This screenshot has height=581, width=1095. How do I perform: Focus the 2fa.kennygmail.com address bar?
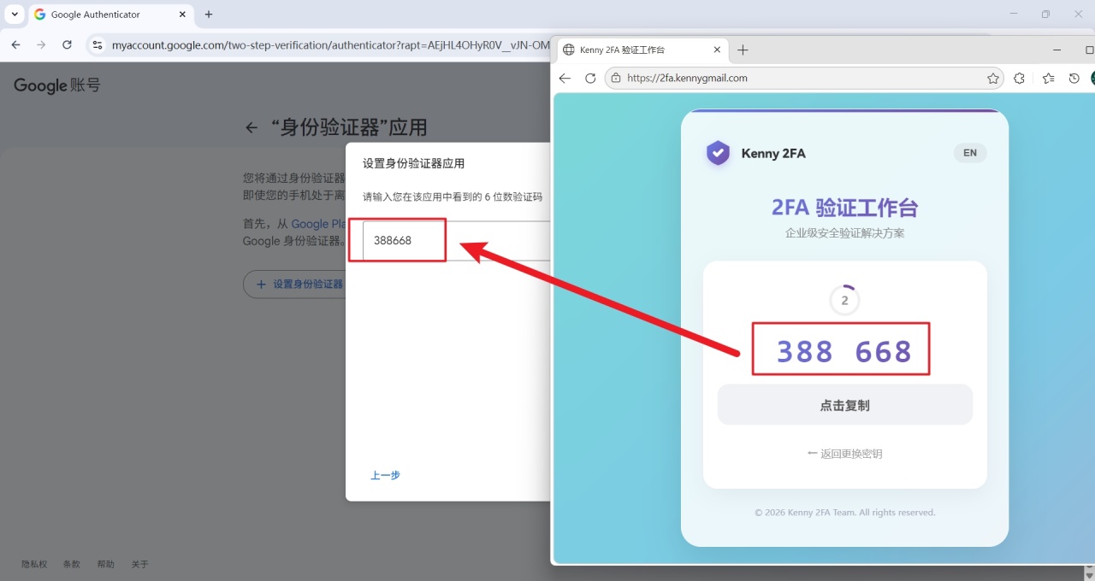[804, 78]
